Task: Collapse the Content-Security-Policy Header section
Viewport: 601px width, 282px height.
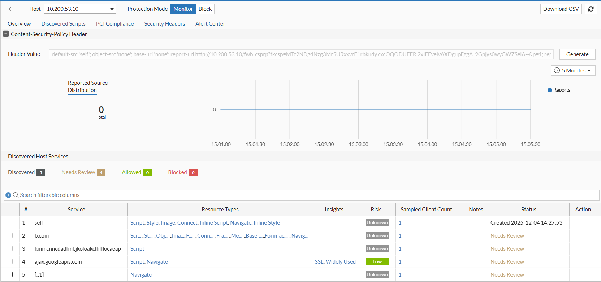Action: [x=6, y=34]
